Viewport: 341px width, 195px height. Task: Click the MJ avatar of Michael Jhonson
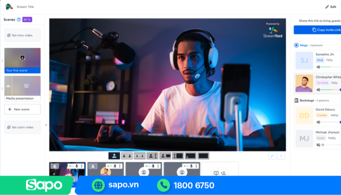coord(304,138)
